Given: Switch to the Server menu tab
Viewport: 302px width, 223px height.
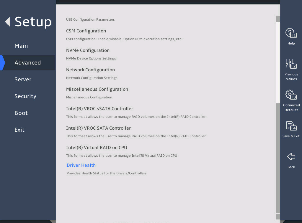Looking at the screenshot, I should point(23,80).
